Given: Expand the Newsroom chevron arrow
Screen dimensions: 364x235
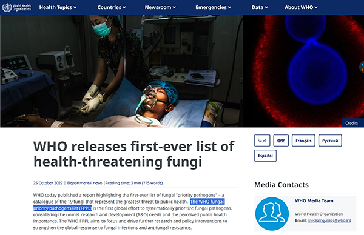Looking at the screenshot, I should tap(174, 7).
